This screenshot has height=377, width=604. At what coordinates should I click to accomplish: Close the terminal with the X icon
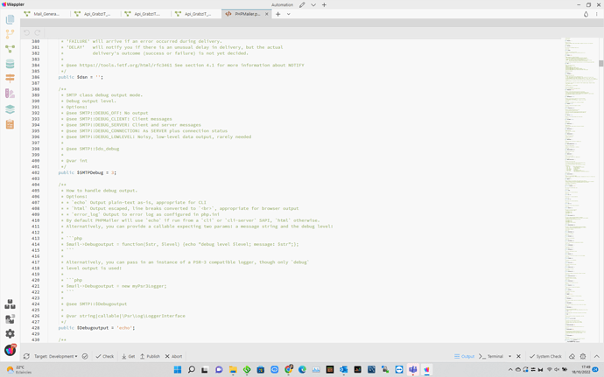click(x=518, y=356)
